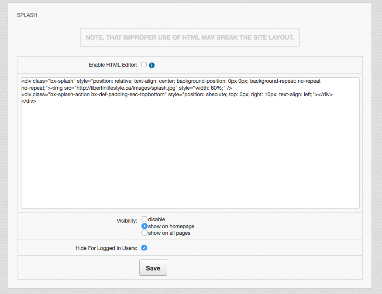382x294 pixels.
Task: Uncheck the Hide For Logged In Users checkbox
Action: click(144, 248)
